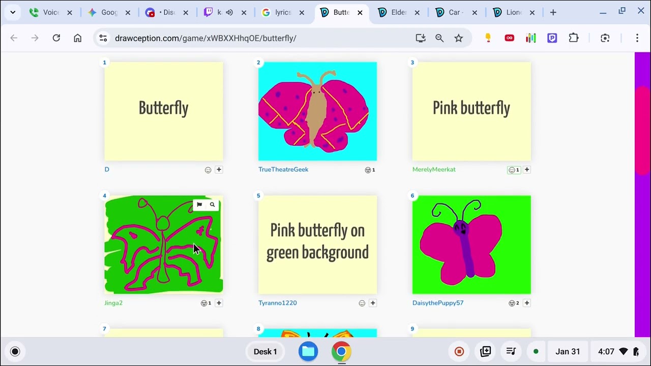The height and width of the screenshot is (366, 651).
Task: Open the camera search icon in toolbar
Action: 605,38
